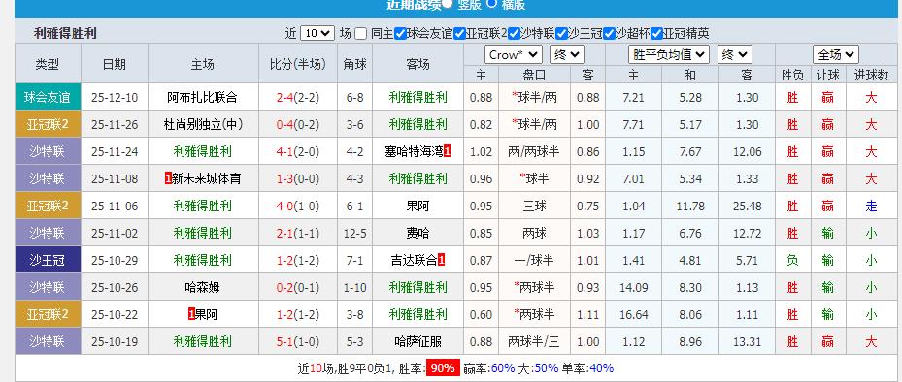
Task: Uncheck the 沙王冠 filter checkbox
Action: coord(562,34)
